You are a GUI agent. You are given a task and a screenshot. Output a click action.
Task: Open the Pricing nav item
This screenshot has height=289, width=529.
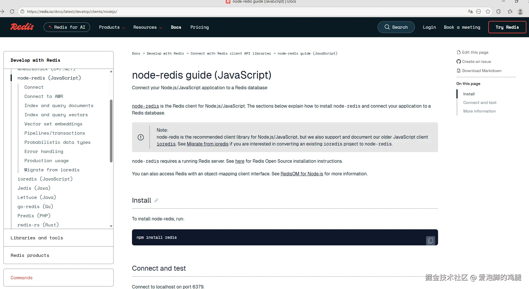200,27
